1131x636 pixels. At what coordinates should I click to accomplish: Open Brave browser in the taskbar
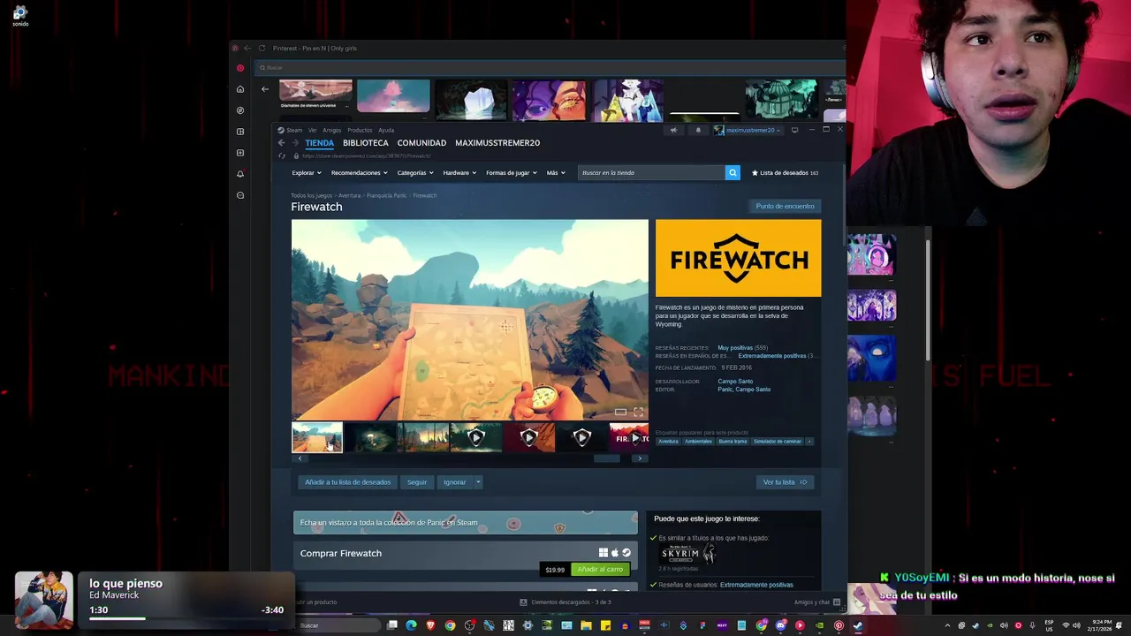tap(430, 625)
